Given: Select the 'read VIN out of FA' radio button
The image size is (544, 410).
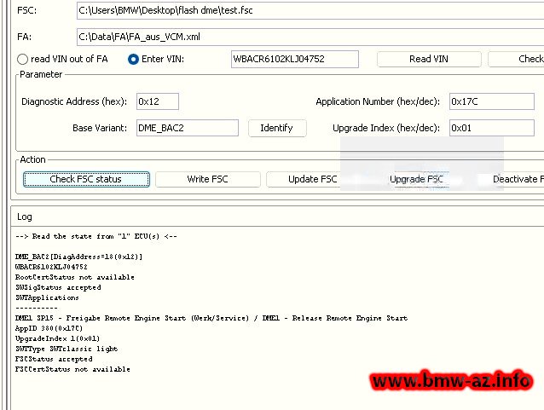Looking at the screenshot, I should pyautogui.click(x=23, y=60).
